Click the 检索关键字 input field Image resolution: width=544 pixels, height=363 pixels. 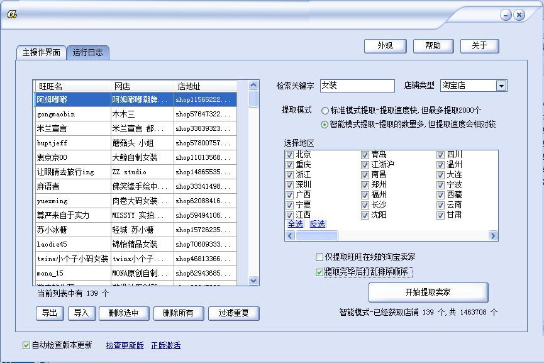tap(357, 86)
